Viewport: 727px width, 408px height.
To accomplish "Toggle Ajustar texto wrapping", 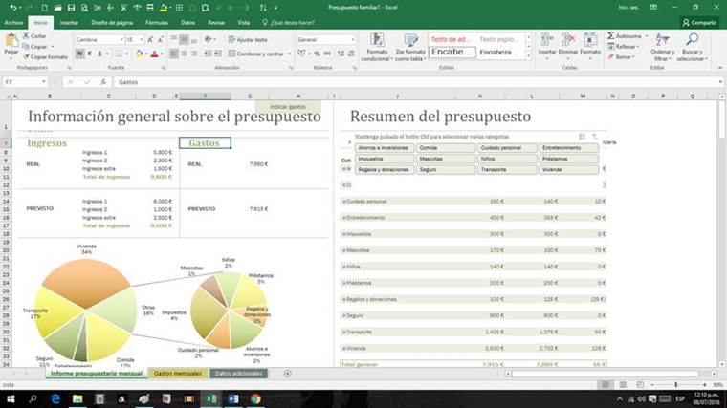I will tap(248, 40).
